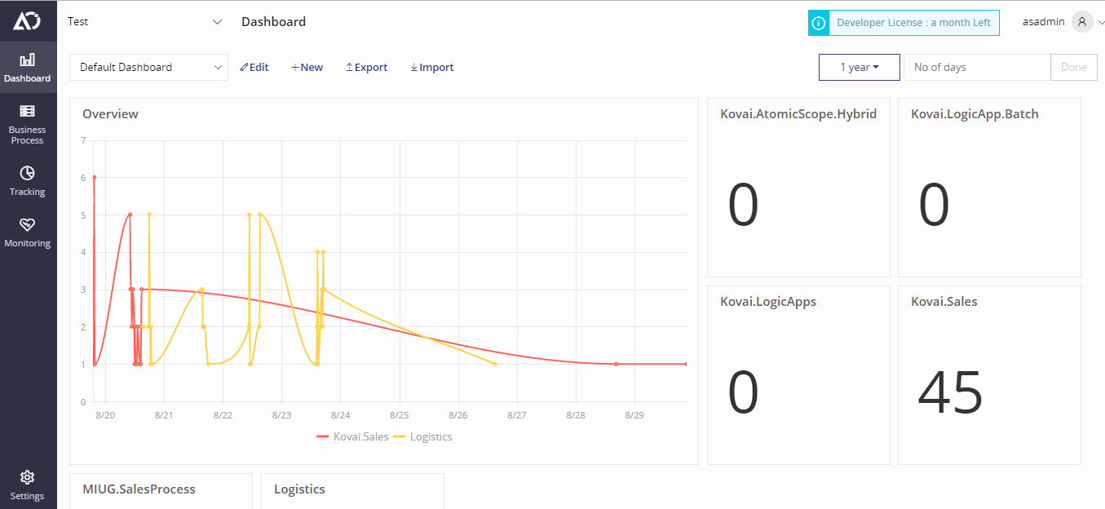Go to the Tracking section
The image size is (1105, 509).
27,180
